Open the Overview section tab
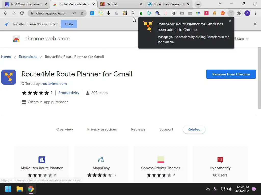Image resolution: width=261 pixels, height=195 pixels. coord(64,129)
